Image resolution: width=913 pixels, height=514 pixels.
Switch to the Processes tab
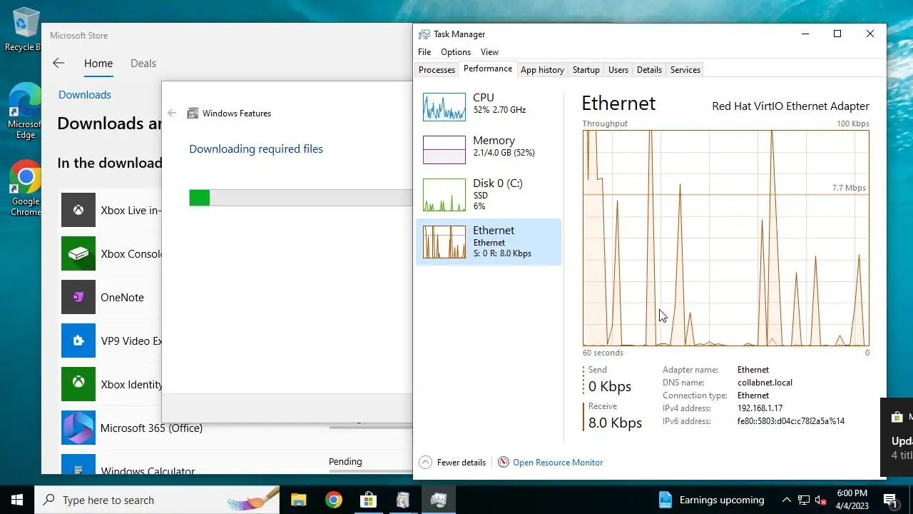pyautogui.click(x=437, y=70)
